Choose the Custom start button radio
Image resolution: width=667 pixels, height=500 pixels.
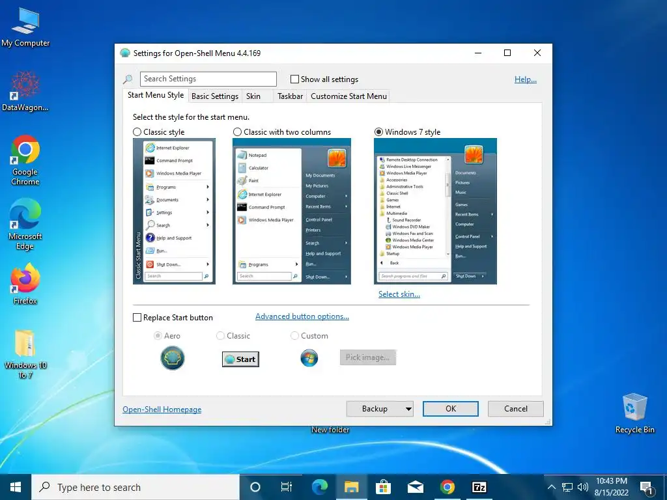tap(294, 336)
